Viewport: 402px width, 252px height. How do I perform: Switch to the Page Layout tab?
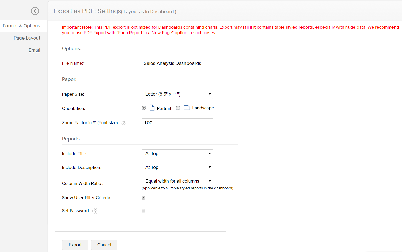point(27,38)
